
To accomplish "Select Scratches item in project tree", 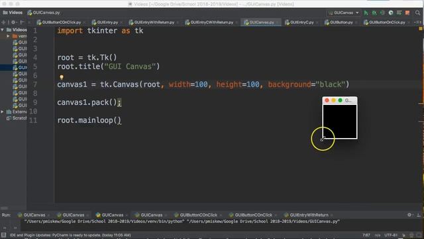I will click(x=17, y=118).
